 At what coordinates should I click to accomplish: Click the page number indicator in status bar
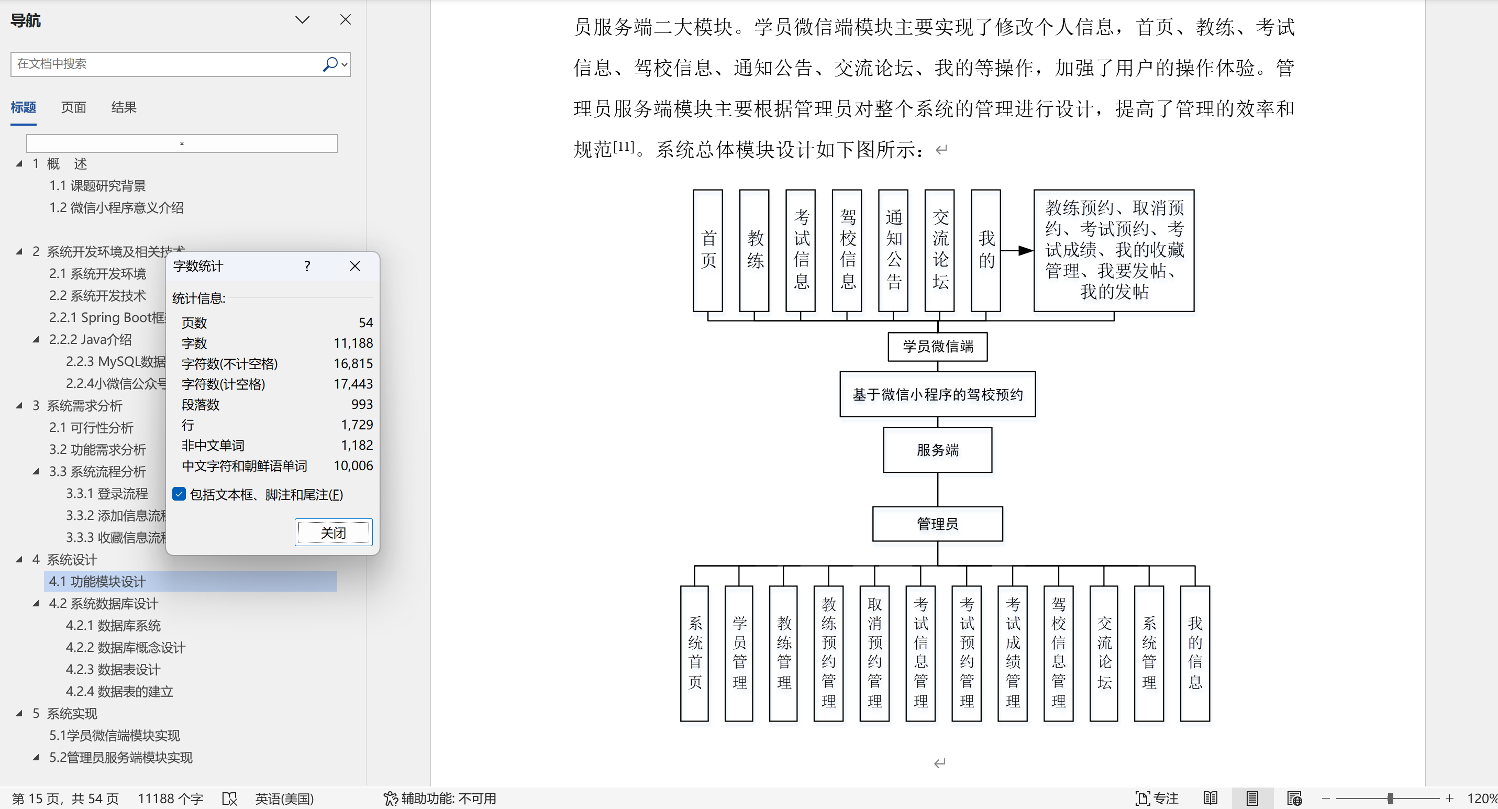tap(65, 799)
